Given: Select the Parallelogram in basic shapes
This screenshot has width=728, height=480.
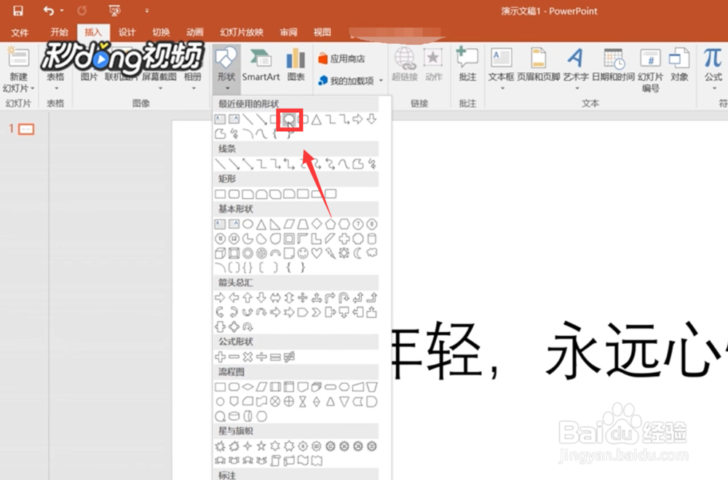Looking at the screenshot, I should click(x=289, y=224).
